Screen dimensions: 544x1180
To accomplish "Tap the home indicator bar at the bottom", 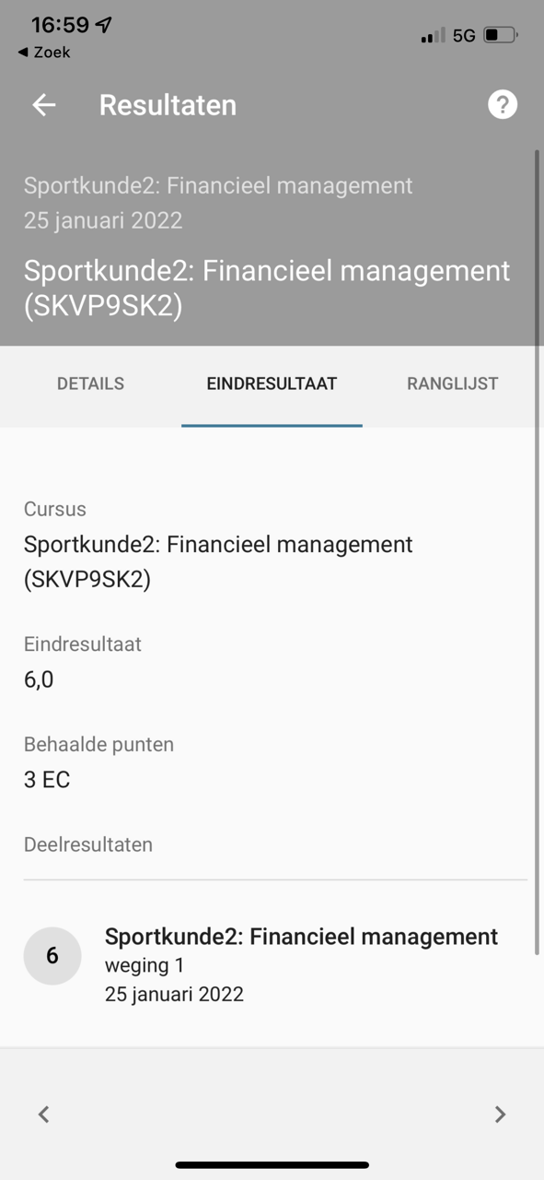I will pyautogui.click(x=272, y=1165).
